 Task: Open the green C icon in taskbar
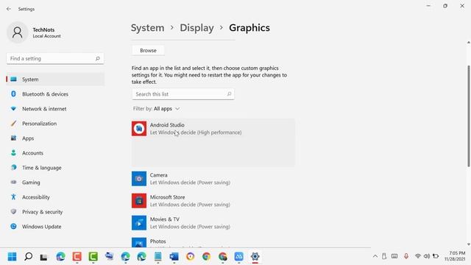coord(93,257)
